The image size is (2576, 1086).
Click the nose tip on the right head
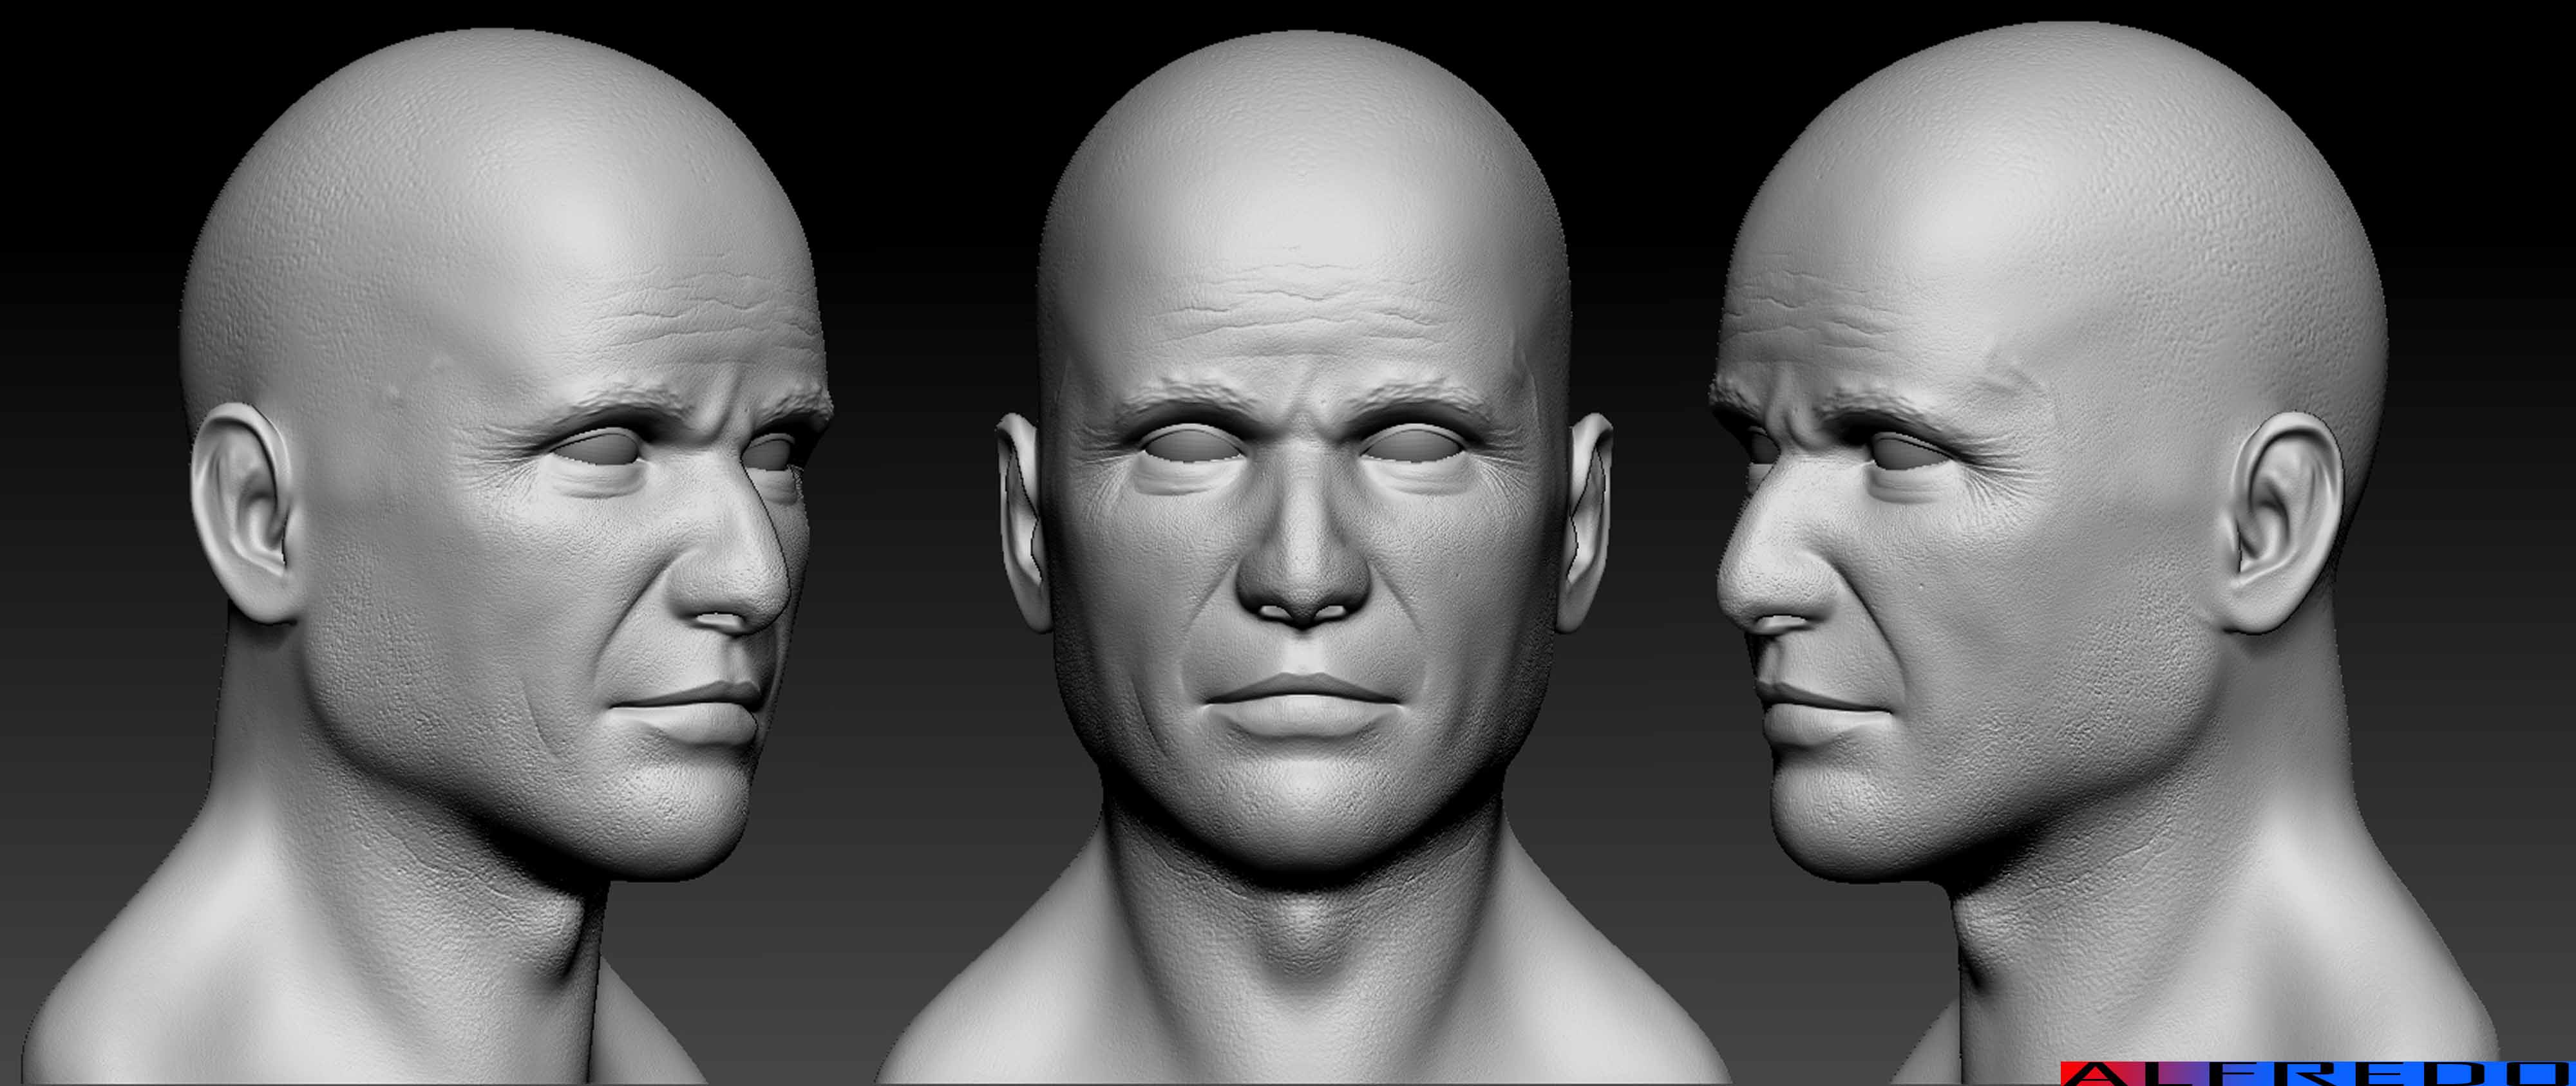1748,585
